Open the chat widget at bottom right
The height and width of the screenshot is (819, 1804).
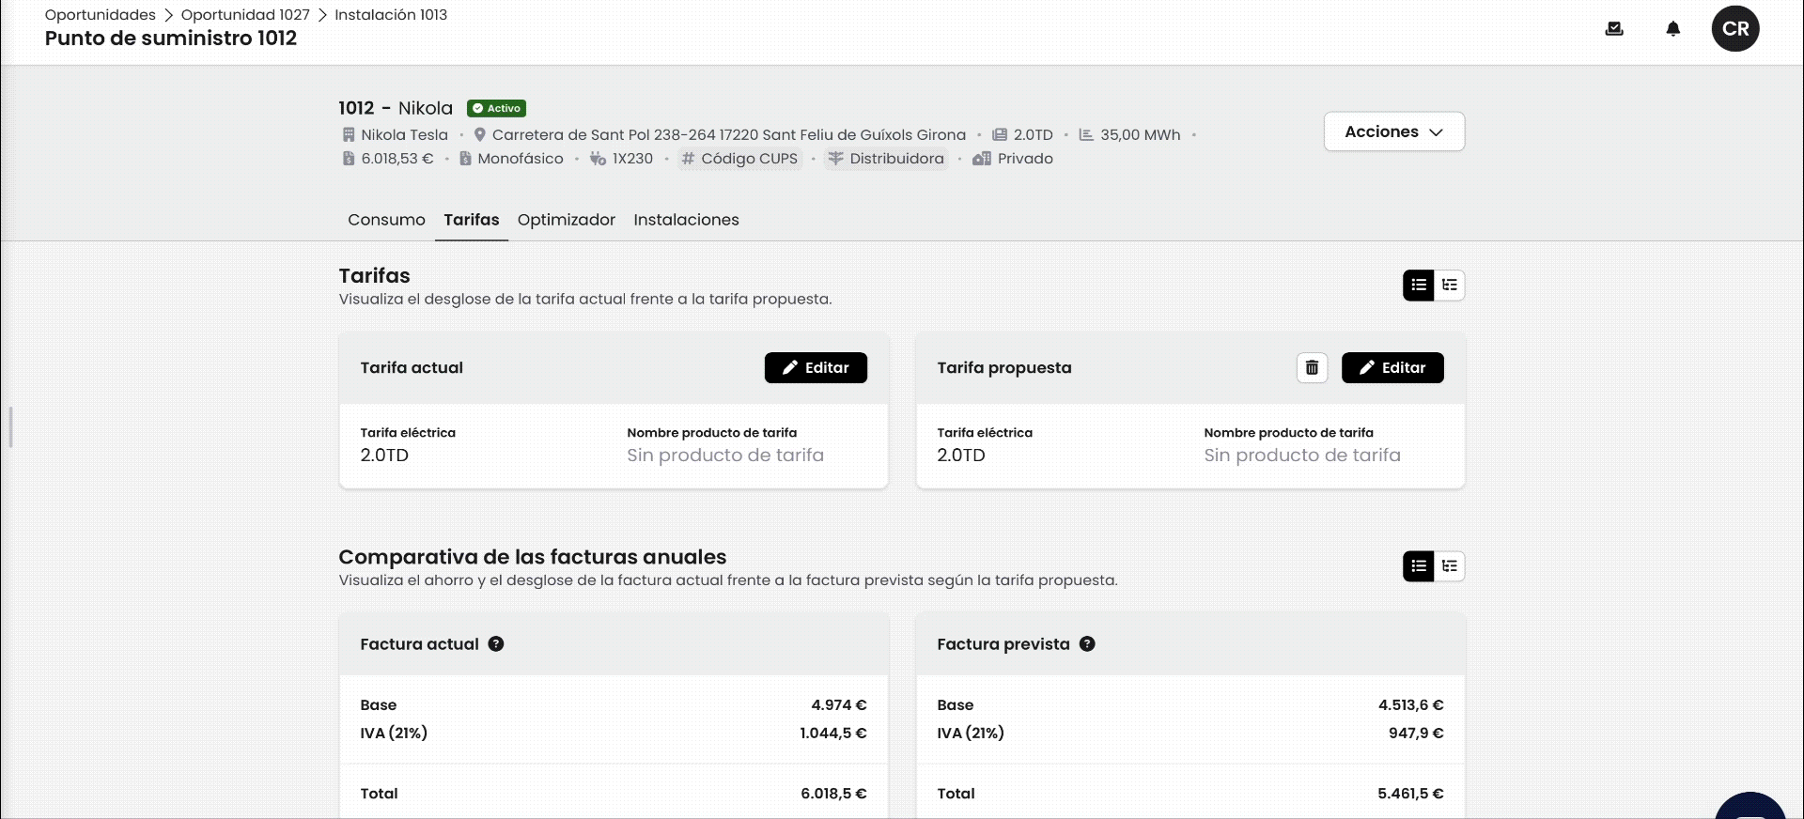click(x=1750, y=806)
